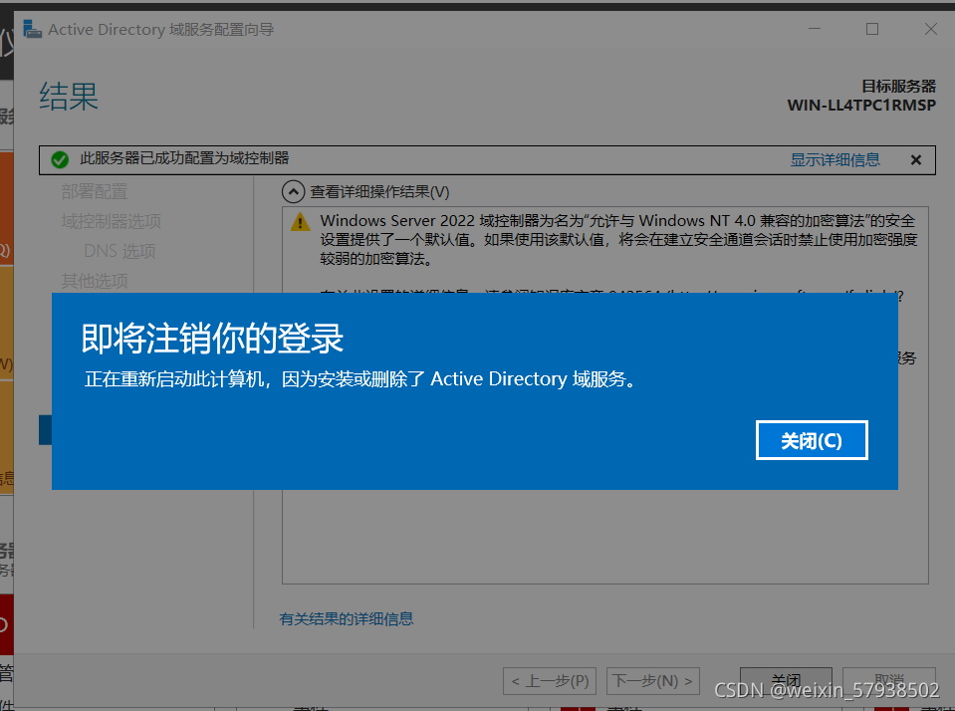Click the Windows Server 2022 warning text

pos(618,239)
